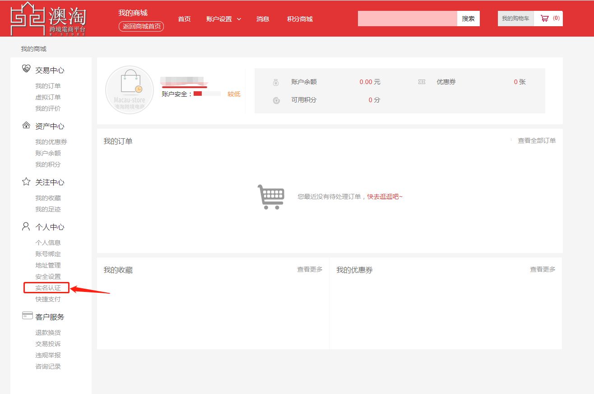Click into the search input field
The height and width of the screenshot is (394, 594).
407,19
